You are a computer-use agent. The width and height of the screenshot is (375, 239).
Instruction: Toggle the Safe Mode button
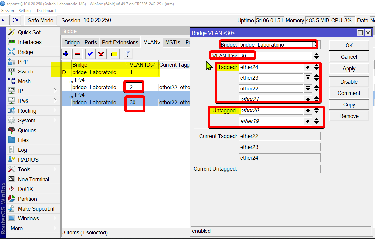point(40,20)
